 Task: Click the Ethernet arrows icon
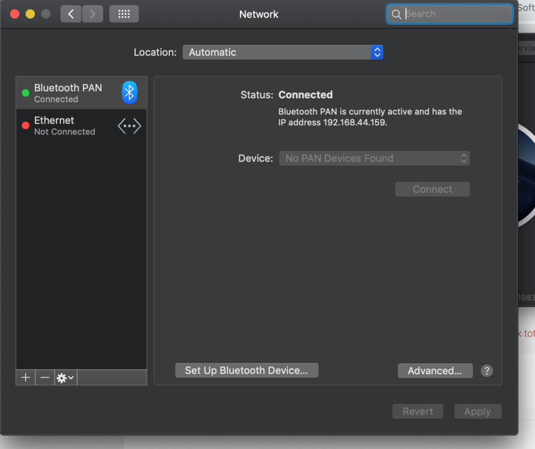(x=129, y=126)
